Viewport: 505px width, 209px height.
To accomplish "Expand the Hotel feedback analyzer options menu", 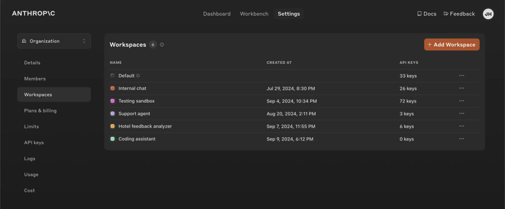I will [x=461, y=126].
